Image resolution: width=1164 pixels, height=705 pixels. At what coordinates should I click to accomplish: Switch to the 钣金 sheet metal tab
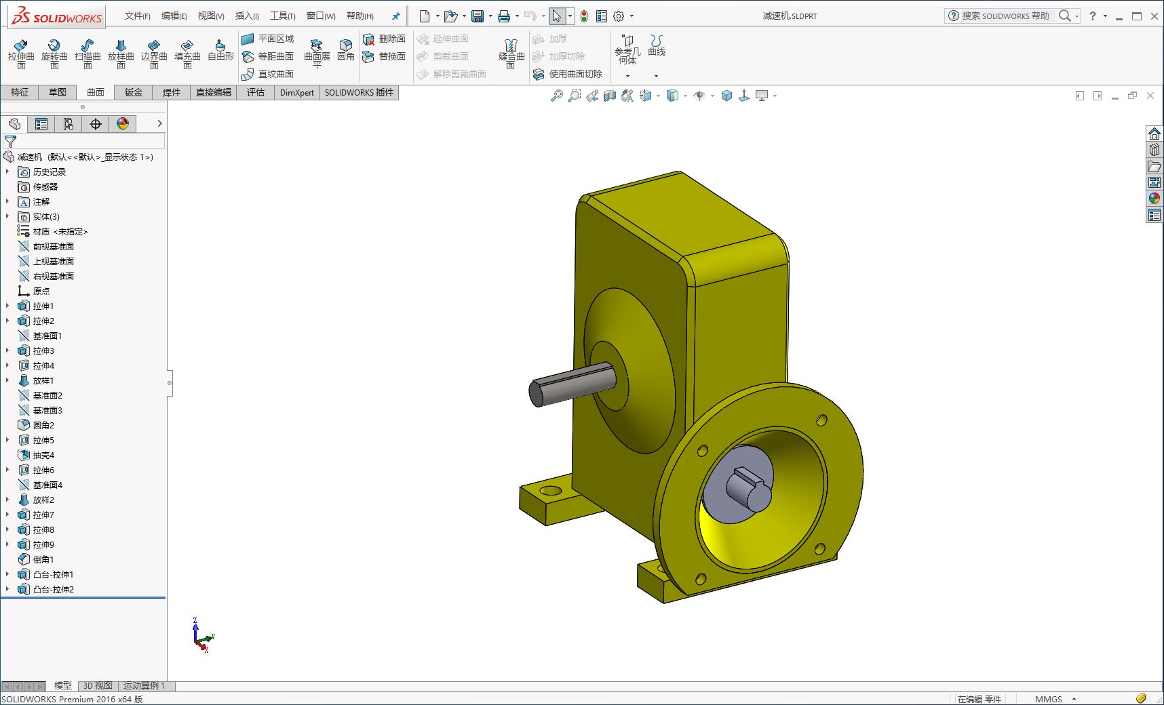(134, 92)
